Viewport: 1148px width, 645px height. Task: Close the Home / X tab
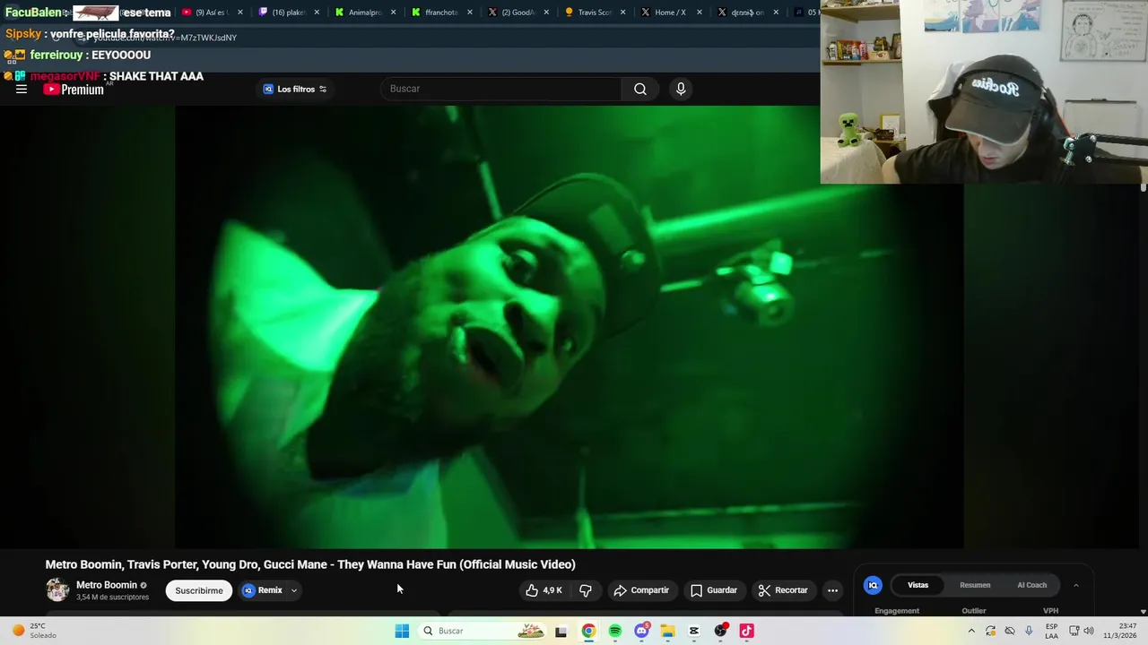point(699,13)
